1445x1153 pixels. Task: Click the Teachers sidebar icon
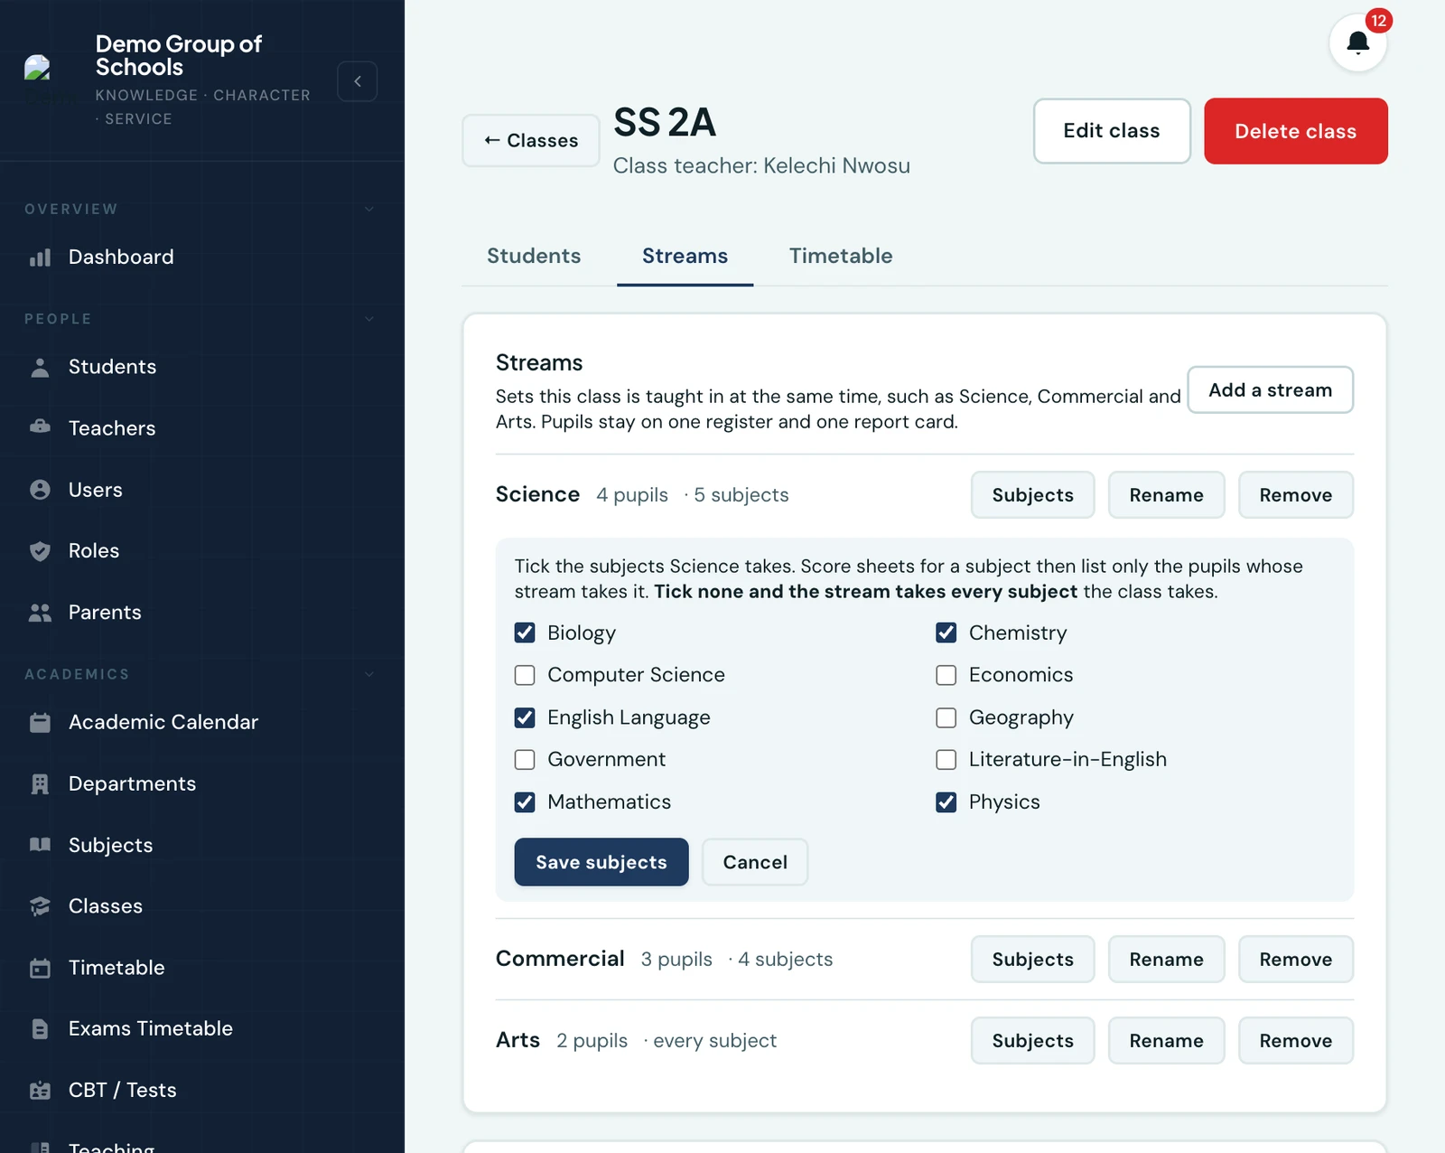[x=40, y=427]
